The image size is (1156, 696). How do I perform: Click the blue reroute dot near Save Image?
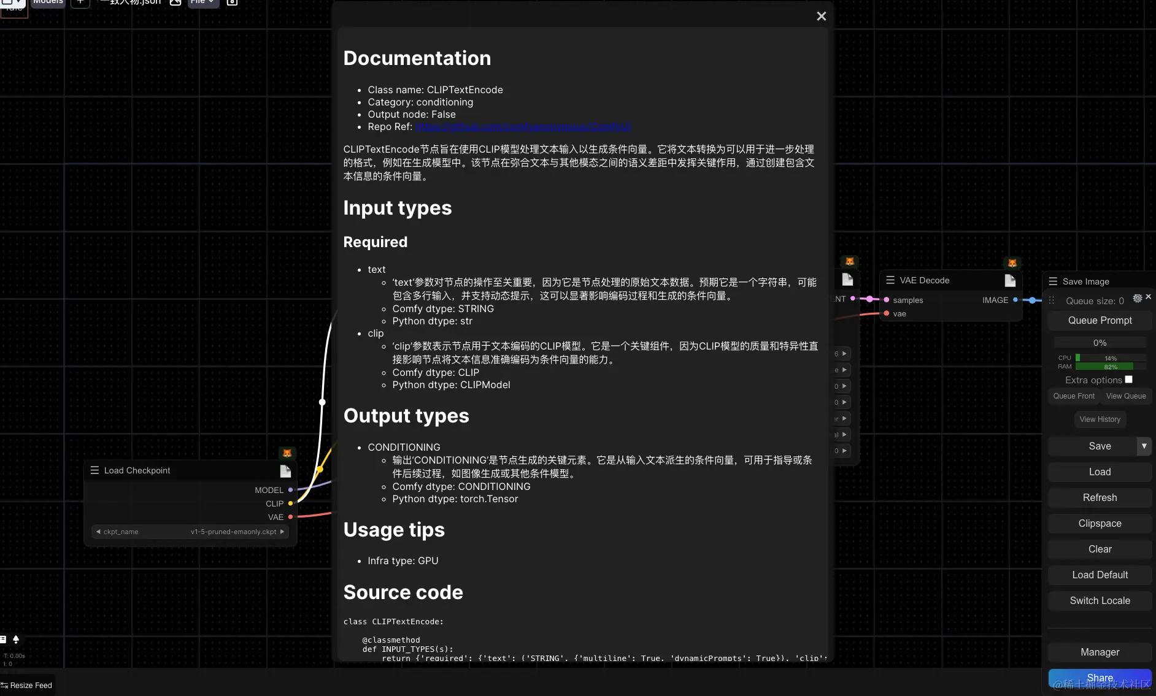(1033, 300)
